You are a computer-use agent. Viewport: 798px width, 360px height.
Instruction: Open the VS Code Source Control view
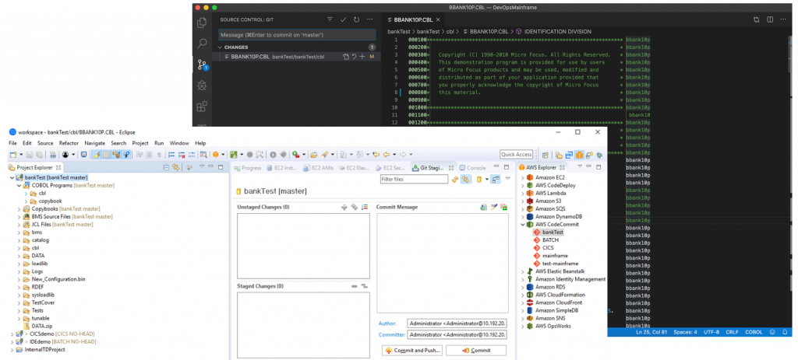(x=202, y=65)
